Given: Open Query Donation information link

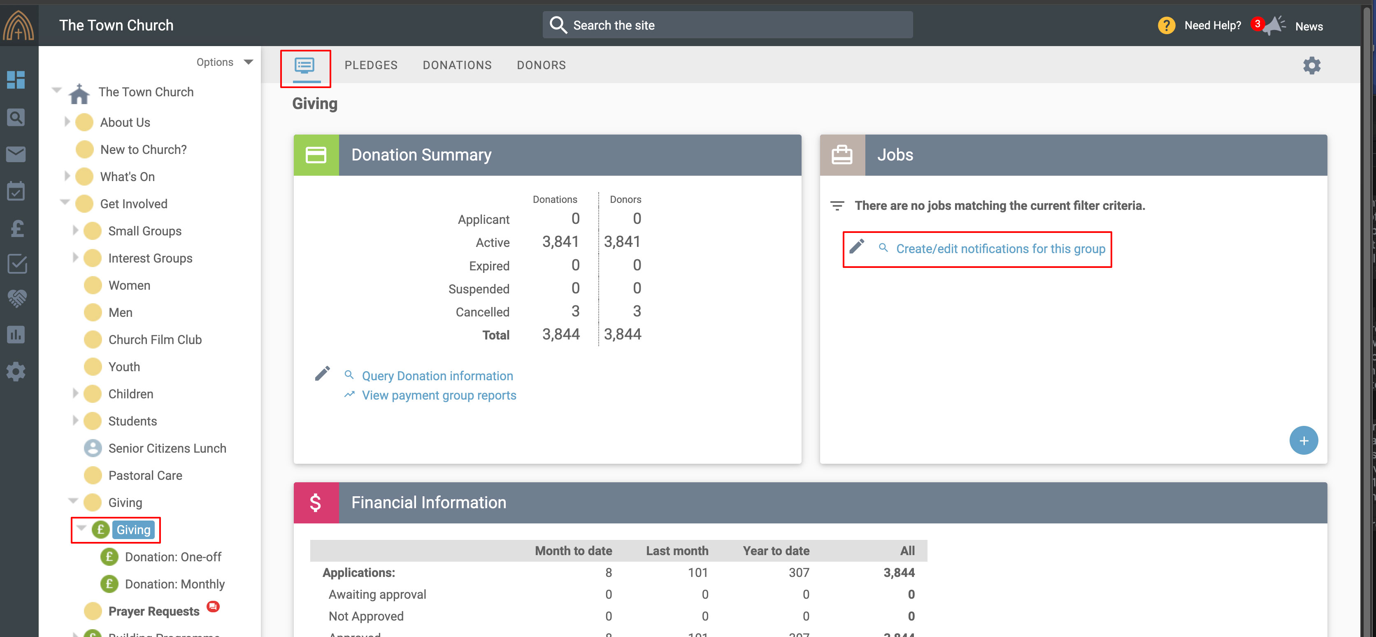Looking at the screenshot, I should click(437, 376).
